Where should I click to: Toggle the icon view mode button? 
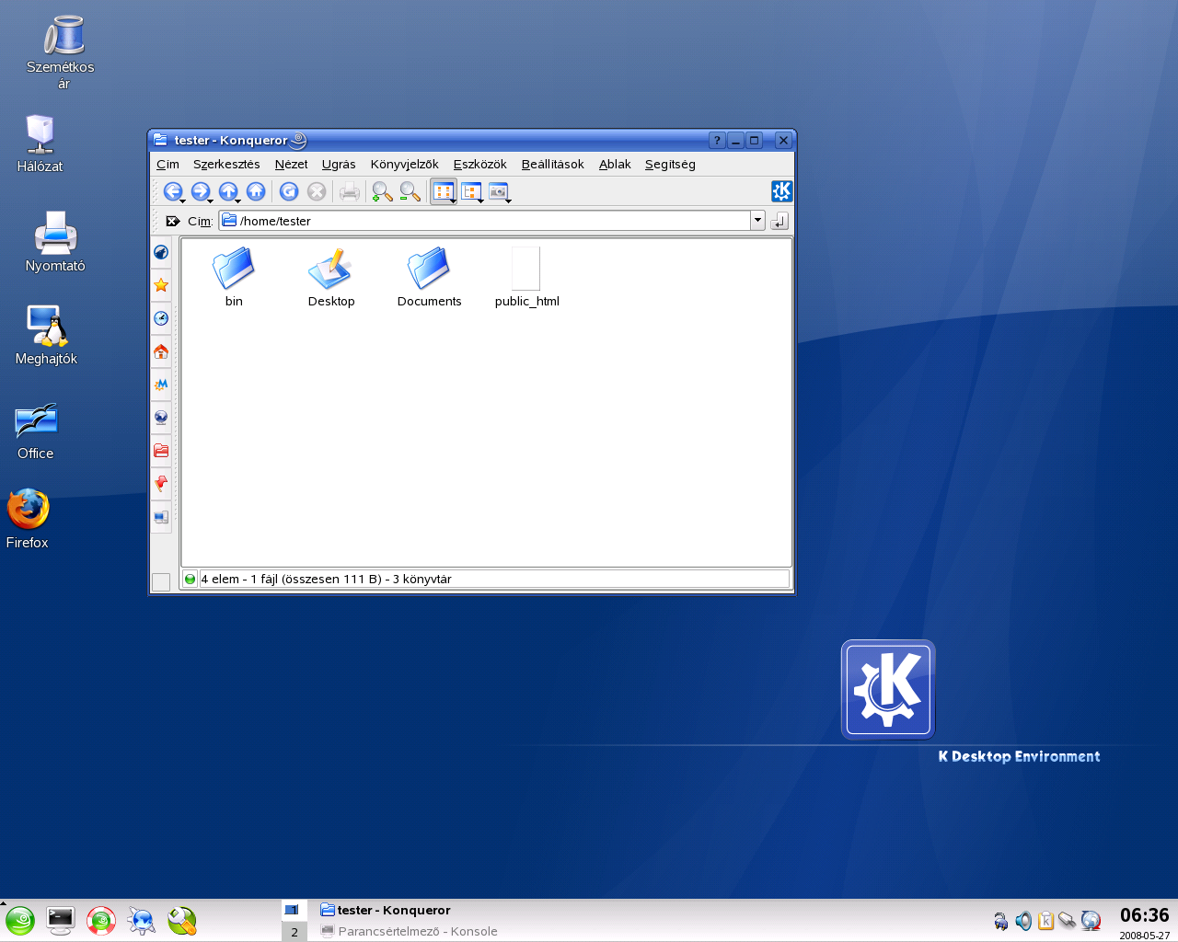(x=443, y=191)
